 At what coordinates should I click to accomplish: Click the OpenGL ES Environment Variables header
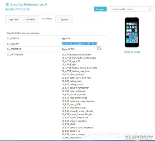coord(23,33)
